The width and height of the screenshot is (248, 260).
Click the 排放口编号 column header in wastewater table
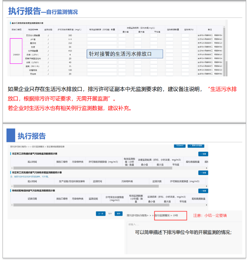click(x=17, y=29)
